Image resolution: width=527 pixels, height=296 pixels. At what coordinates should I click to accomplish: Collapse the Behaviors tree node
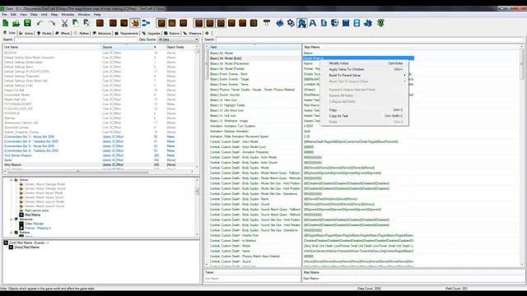pos(11,220)
